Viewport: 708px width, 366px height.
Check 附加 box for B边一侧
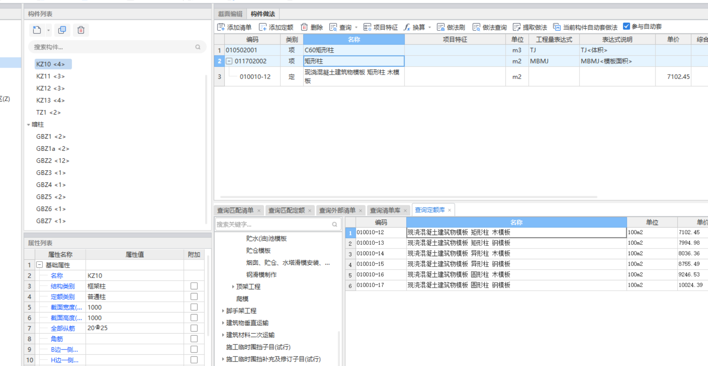194,349
